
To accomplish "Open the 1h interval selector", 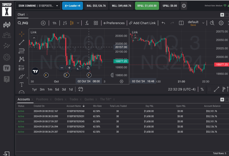I will point(54,23).
